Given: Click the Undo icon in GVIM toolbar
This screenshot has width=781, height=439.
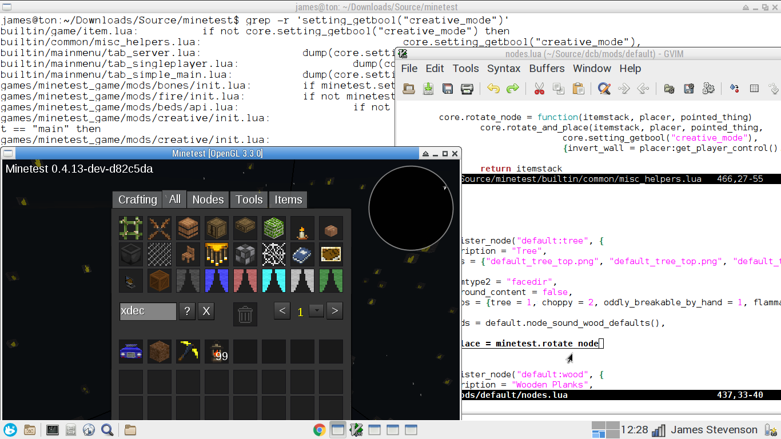Looking at the screenshot, I should (493, 89).
